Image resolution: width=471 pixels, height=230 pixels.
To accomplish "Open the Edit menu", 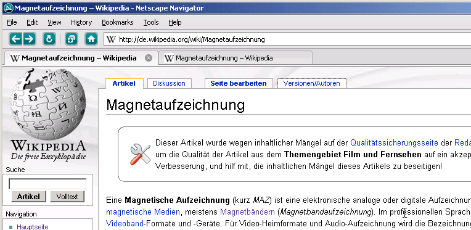I will [32, 22].
